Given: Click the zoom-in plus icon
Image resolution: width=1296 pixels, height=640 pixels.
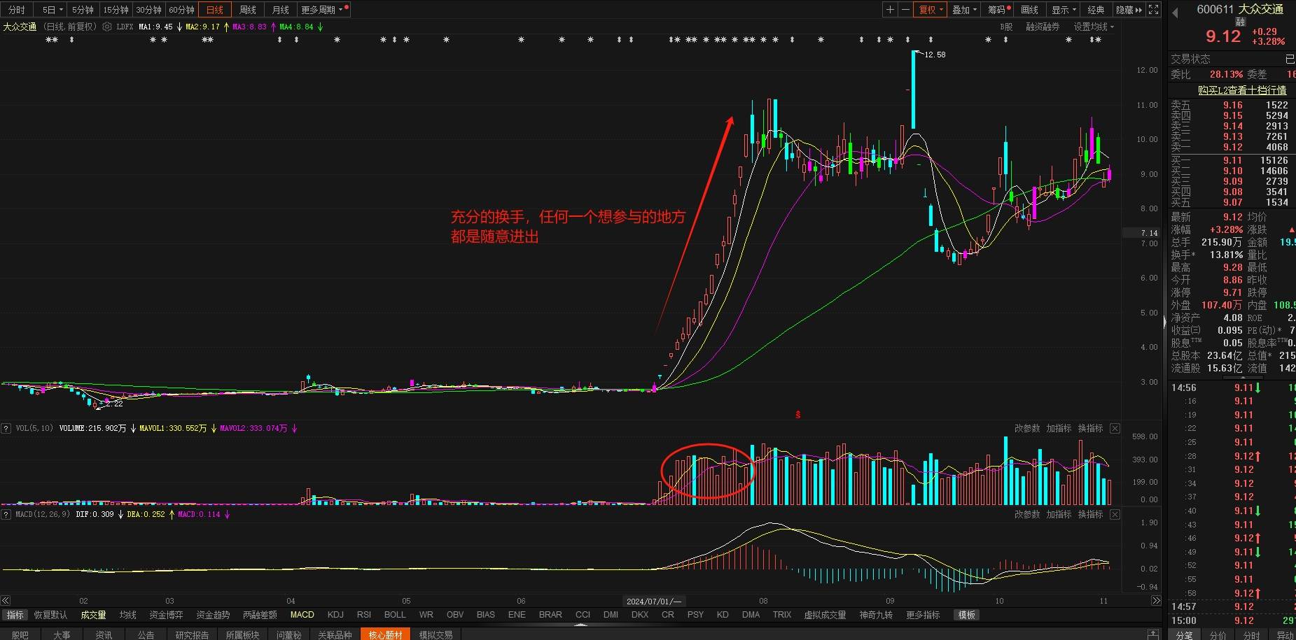Looking at the screenshot, I should coord(890,10).
